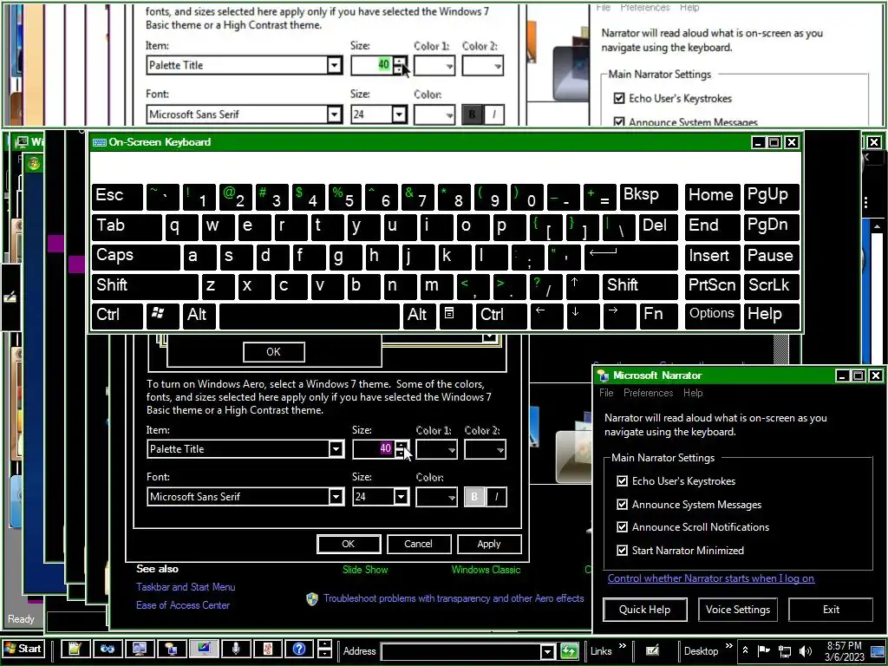Toggle Announce Scroll Notifications checkbox

[622, 526]
